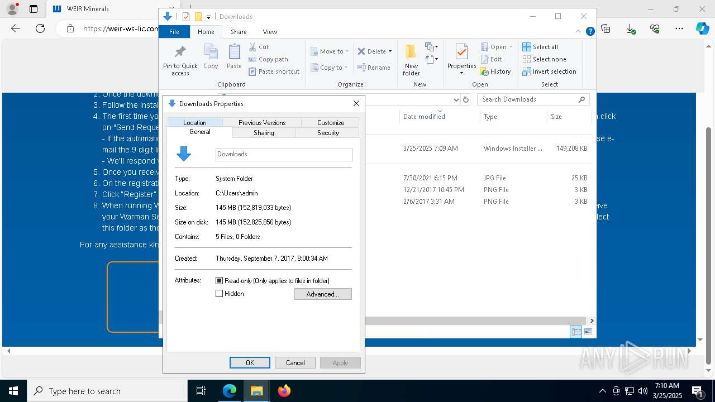Image resolution: width=715 pixels, height=402 pixels.
Task: Open Copilot icon in Edge
Action: tap(702, 28)
